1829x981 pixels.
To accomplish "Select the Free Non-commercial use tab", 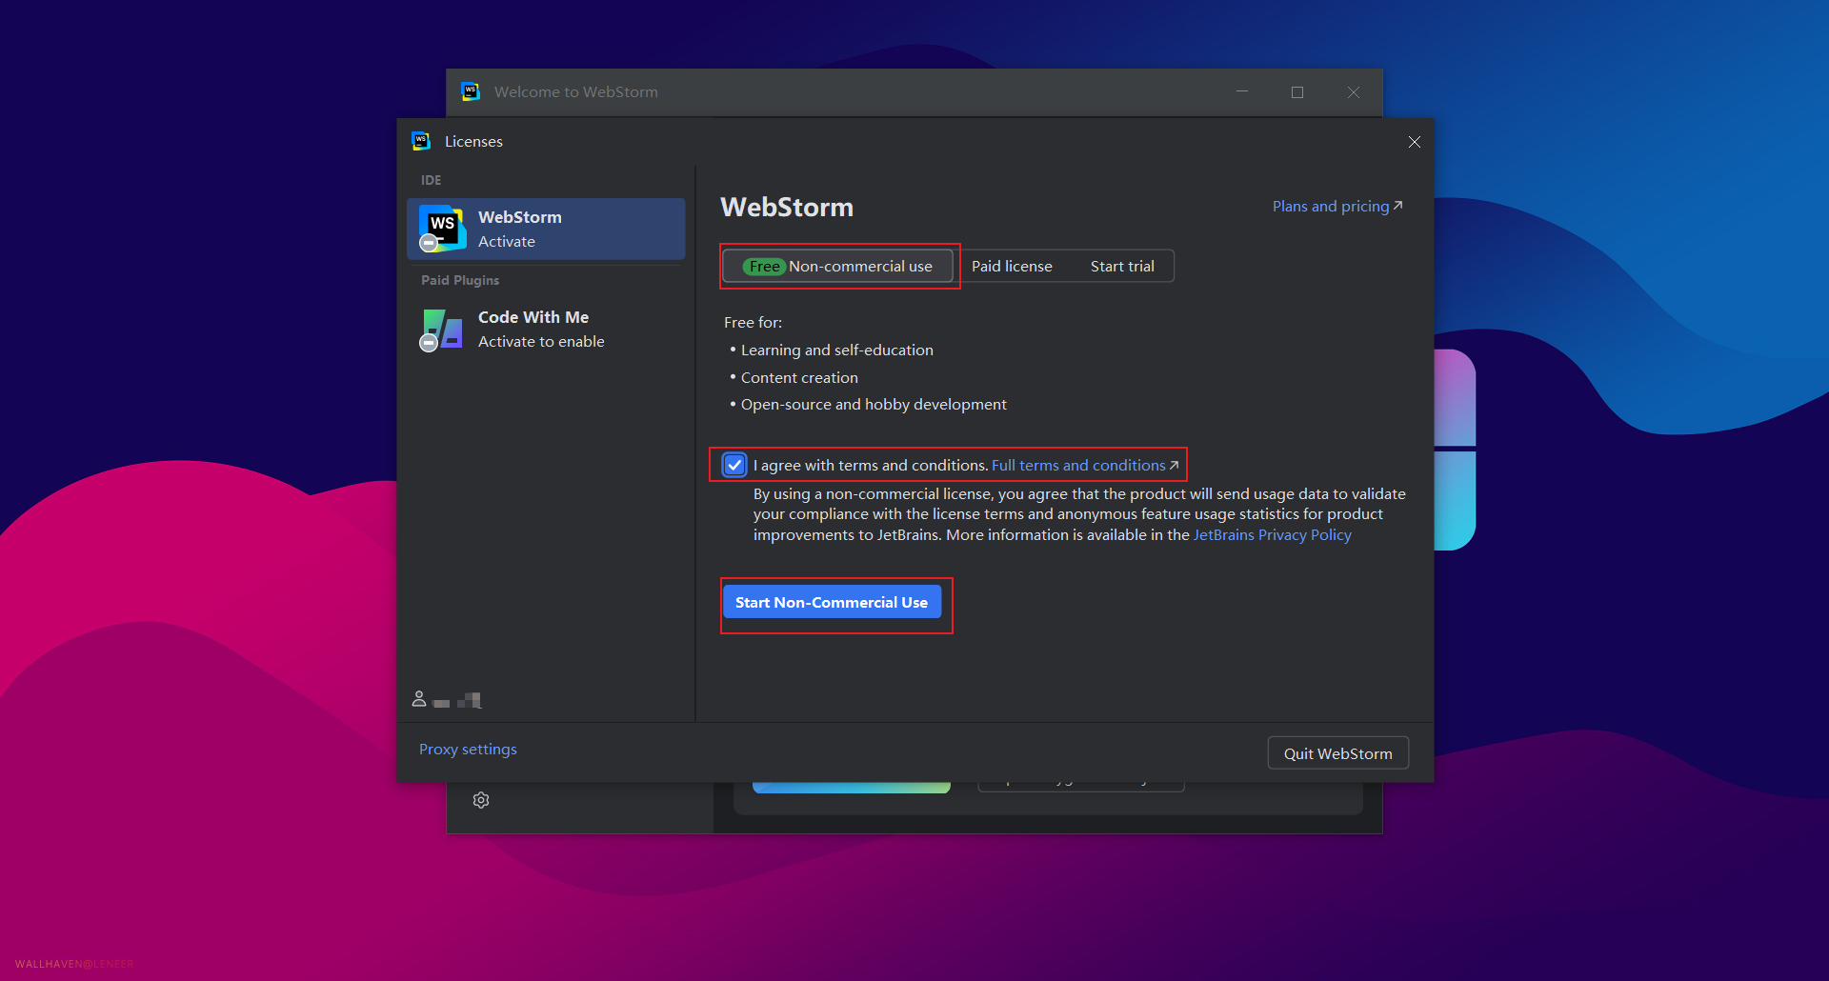I will pos(838,267).
